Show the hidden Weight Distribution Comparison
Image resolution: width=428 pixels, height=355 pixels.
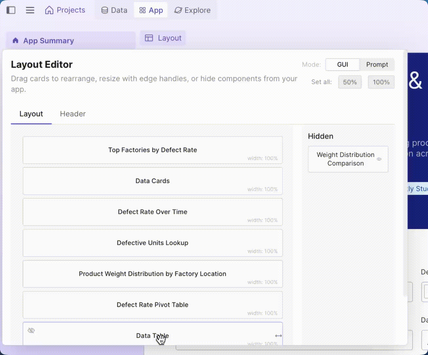click(379, 159)
